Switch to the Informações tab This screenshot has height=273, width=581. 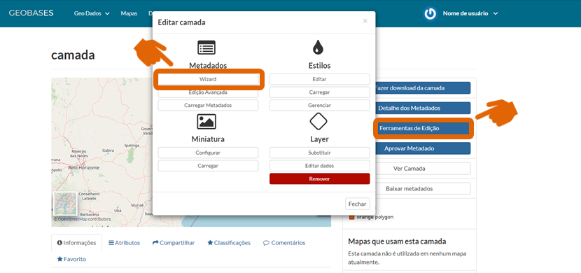(76, 243)
